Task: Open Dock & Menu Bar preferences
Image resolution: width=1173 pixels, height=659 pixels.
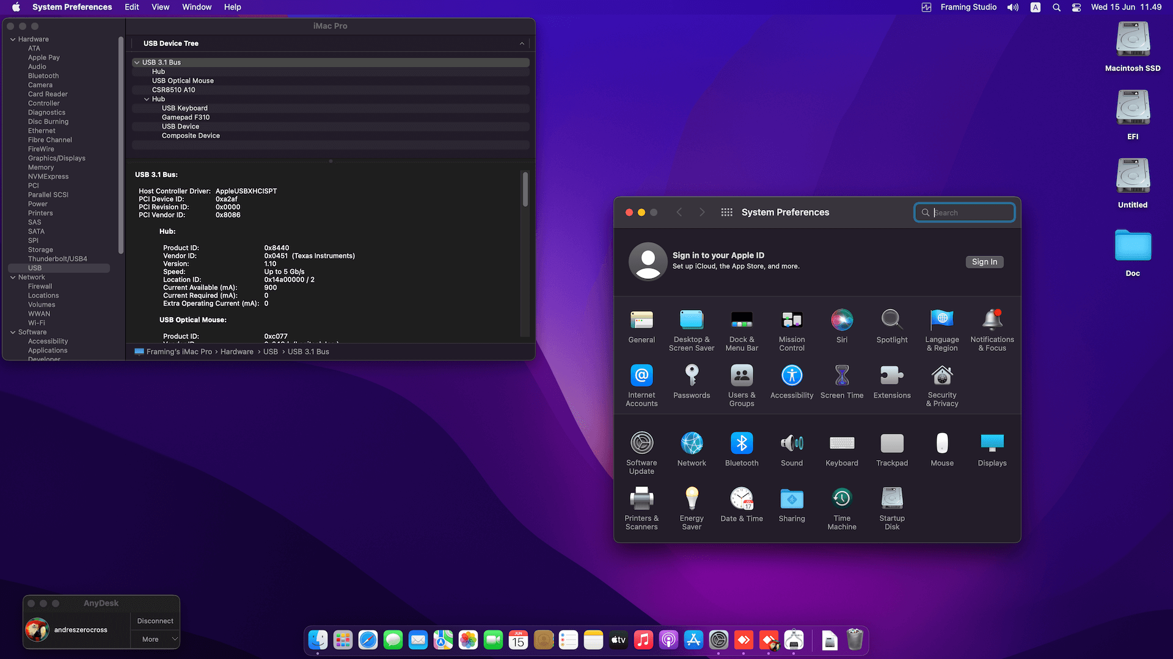Action: coord(742,320)
